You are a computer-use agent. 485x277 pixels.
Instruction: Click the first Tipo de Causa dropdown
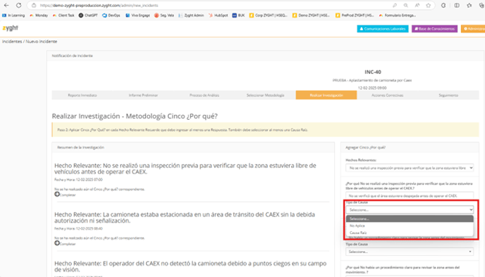coord(410,209)
